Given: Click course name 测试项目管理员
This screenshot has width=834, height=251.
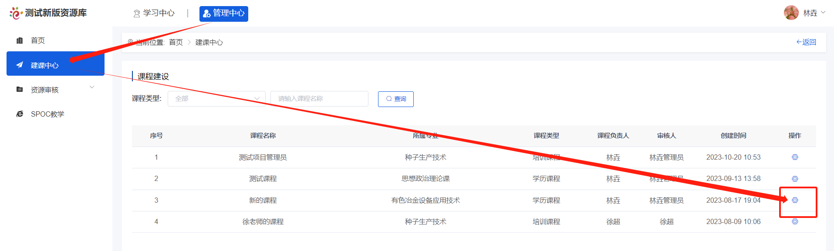Looking at the screenshot, I should [x=263, y=157].
